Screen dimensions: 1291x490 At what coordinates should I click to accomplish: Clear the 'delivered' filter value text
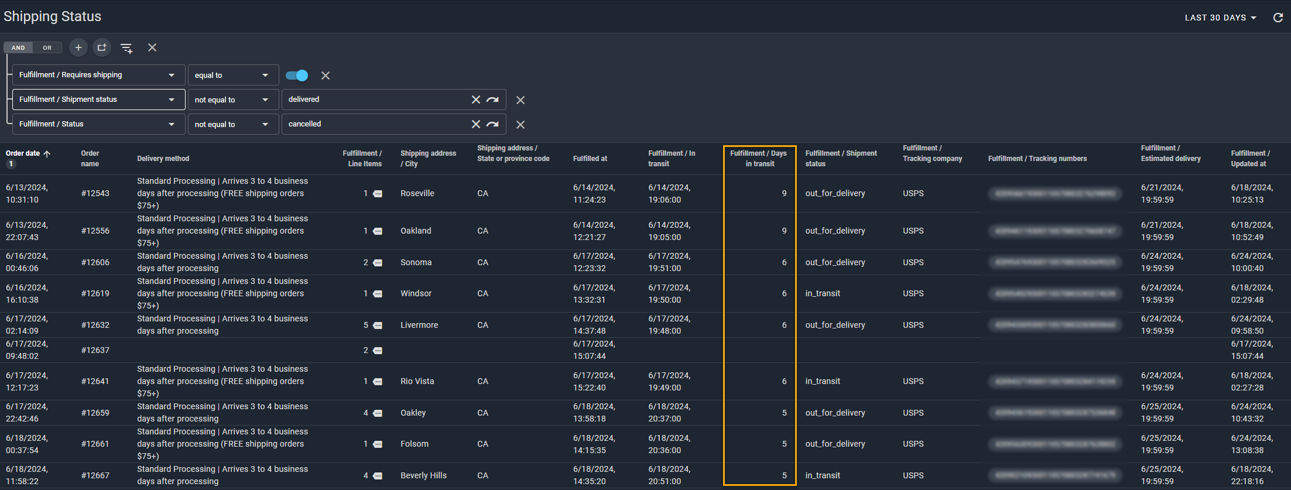tap(475, 100)
